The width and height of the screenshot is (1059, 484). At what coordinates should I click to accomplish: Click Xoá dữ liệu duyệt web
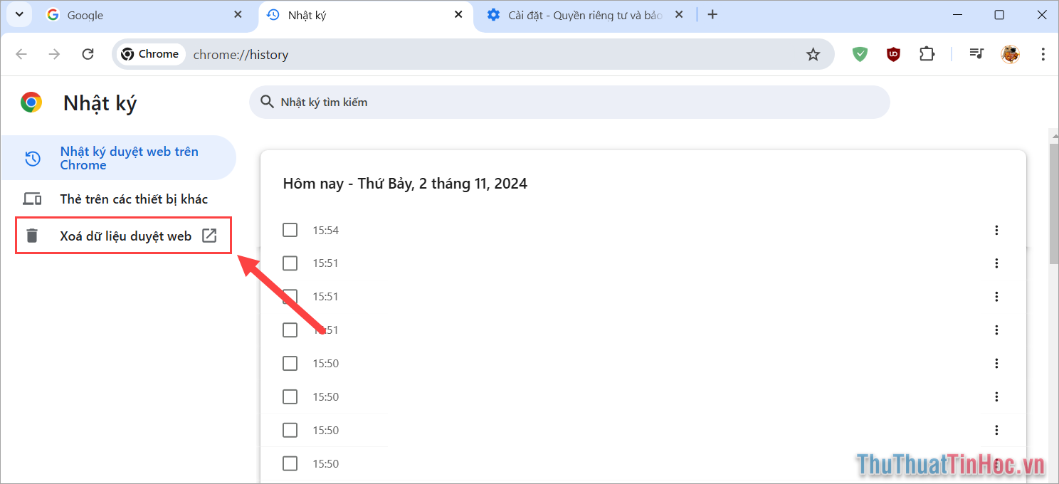click(125, 236)
